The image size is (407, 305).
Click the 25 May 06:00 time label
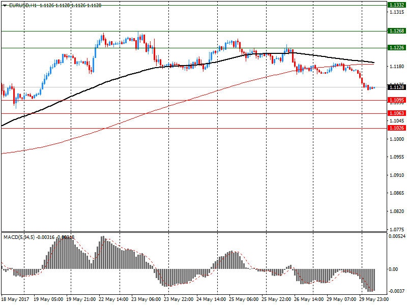[244, 299]
